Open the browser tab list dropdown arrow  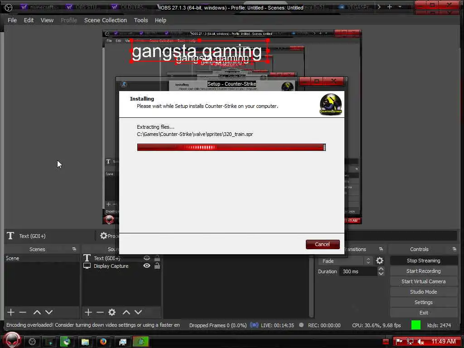400,6
